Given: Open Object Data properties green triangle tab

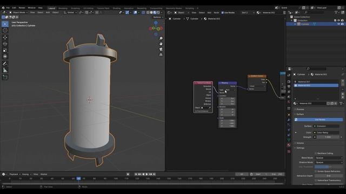Looking at the screenshot, I should pyautogui.click(x=289, y=140).
